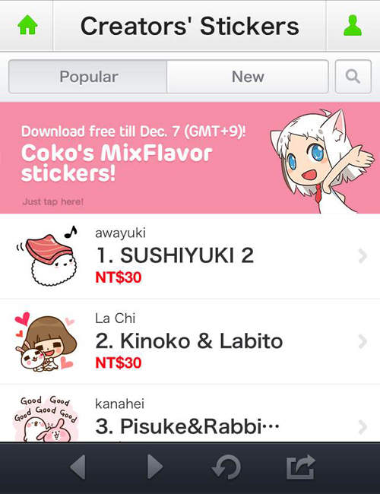Click the magnifier search button
Screen dimensions: 380x494
[353, 77]
